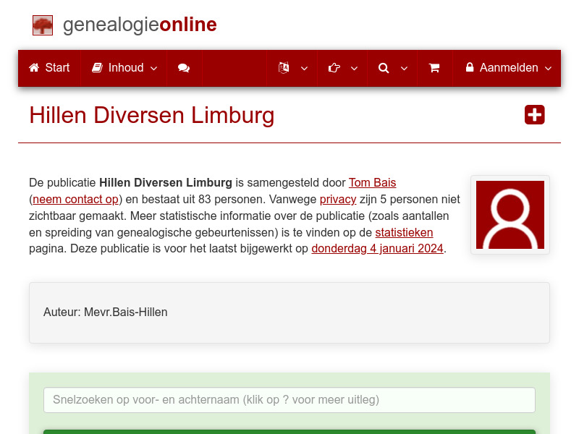
Task: Click the quick search name input field
Action: (289, 399)
